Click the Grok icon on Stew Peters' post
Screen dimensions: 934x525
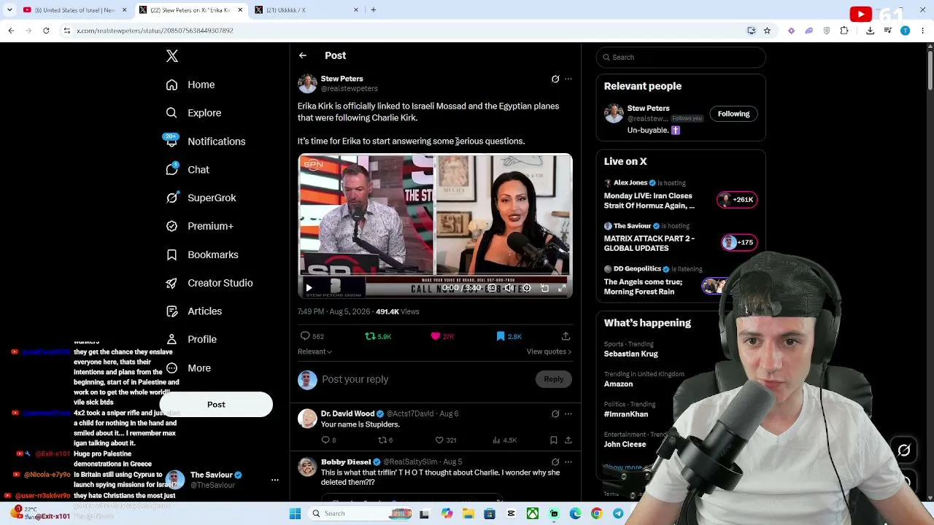(555, 79)
